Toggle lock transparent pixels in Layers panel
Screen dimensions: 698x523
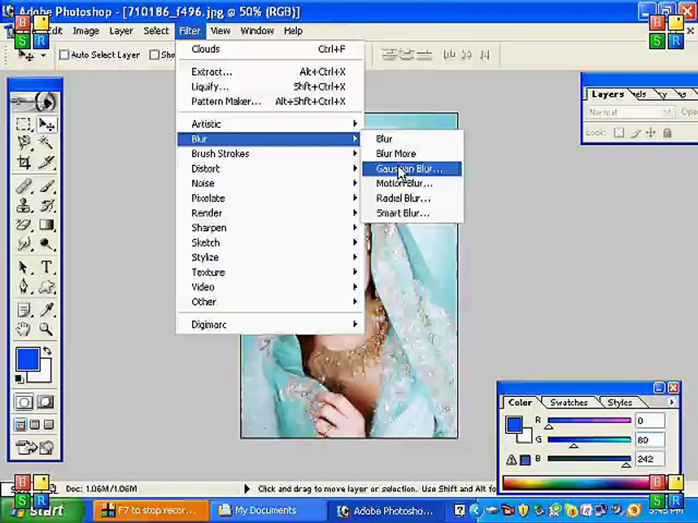[619, 133]
